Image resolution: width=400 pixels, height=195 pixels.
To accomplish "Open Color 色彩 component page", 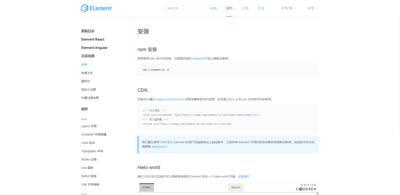I will [x=88, y=142].
